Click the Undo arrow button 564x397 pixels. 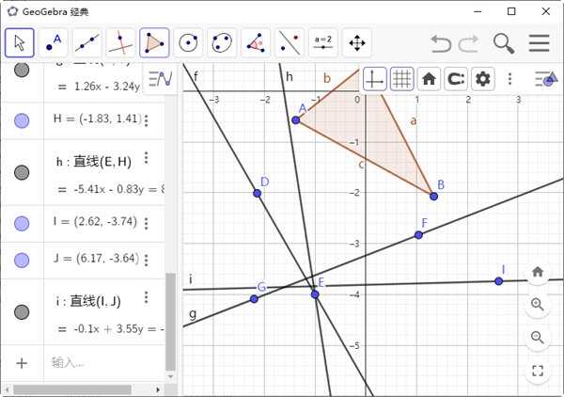(440, 43)
